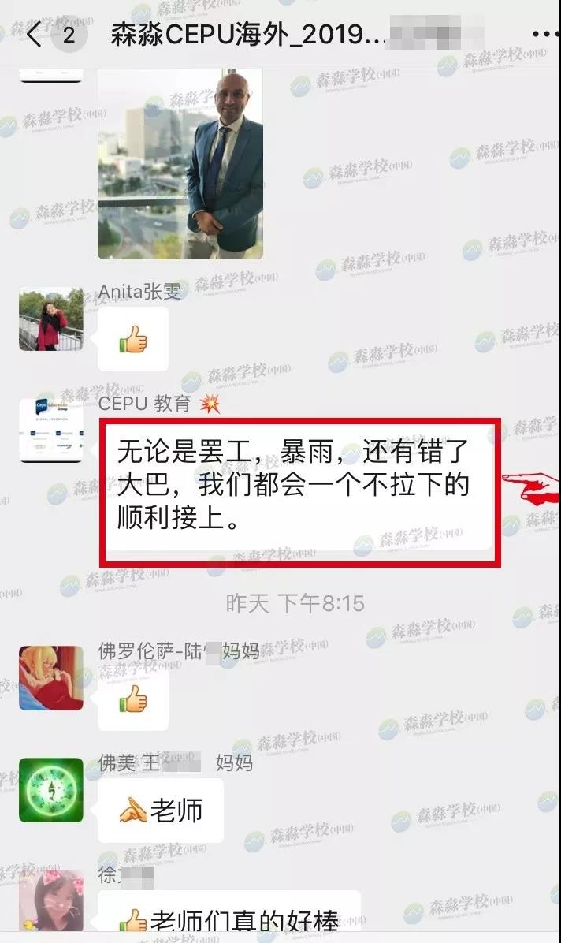This screenshot has width=561, height=943.
Task: Tap the 老师们真的好棒 message bubble
Action: coord(229,912)
